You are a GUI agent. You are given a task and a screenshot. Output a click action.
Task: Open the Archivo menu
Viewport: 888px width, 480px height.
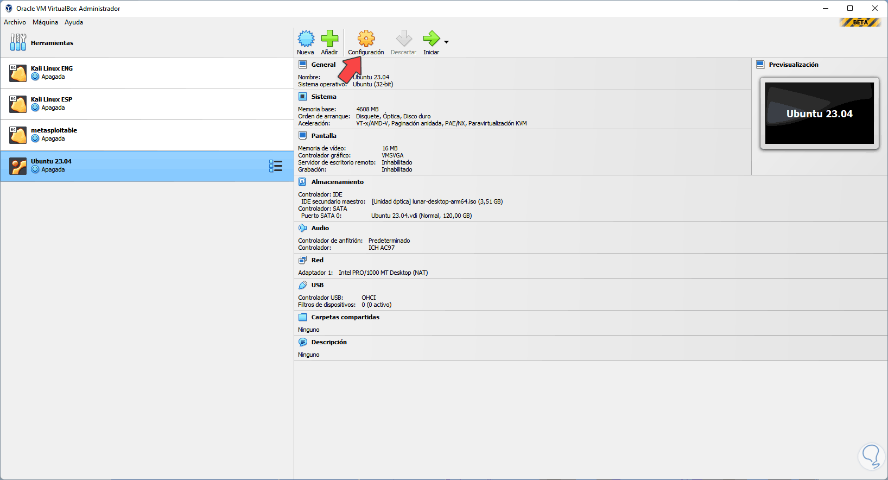15,22
